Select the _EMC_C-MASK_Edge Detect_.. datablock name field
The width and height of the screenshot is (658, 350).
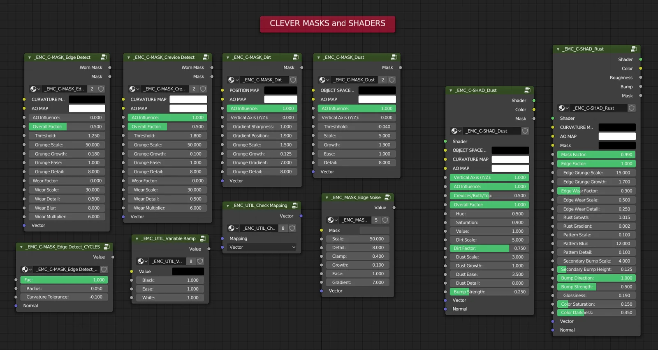67,270
